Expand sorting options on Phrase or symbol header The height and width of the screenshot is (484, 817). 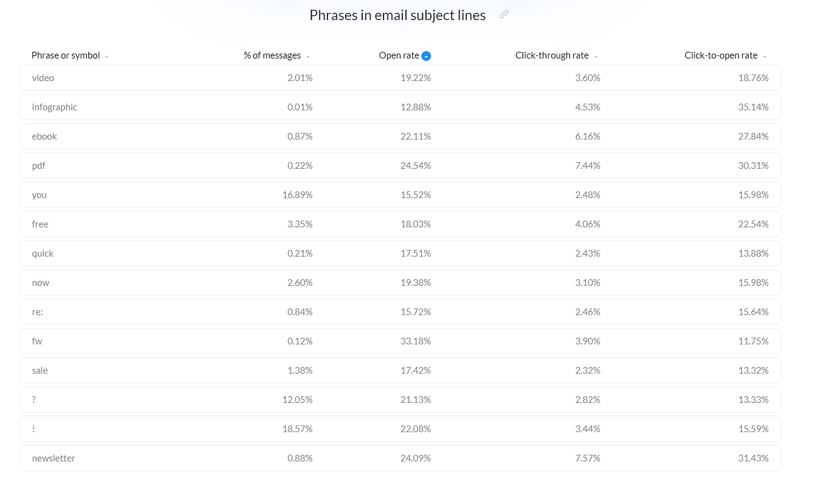(x=107, y=56)
